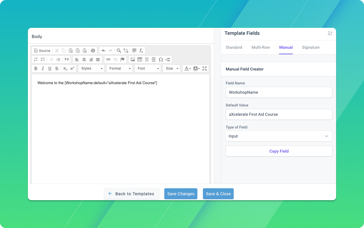Center align the text

pos(84,59)
